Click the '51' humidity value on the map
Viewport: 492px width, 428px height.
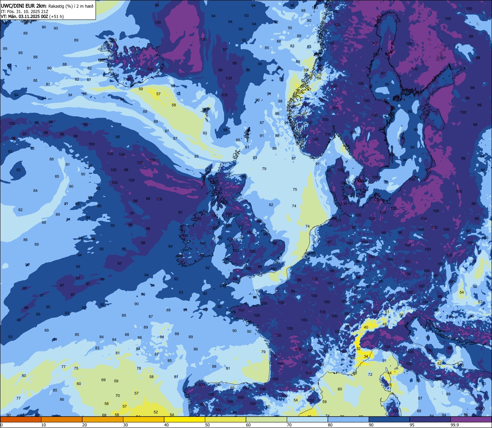[387, 312]
